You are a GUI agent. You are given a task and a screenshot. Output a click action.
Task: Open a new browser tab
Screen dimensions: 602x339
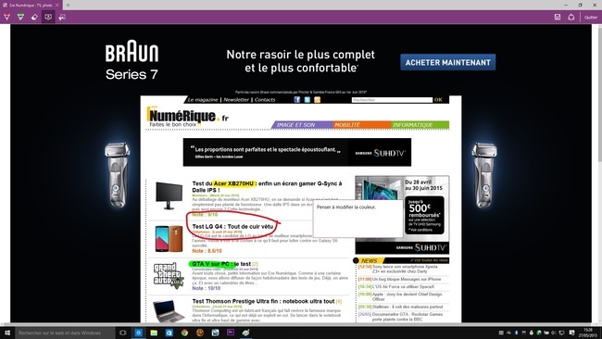pyautogui.click(x=68, y=5)
